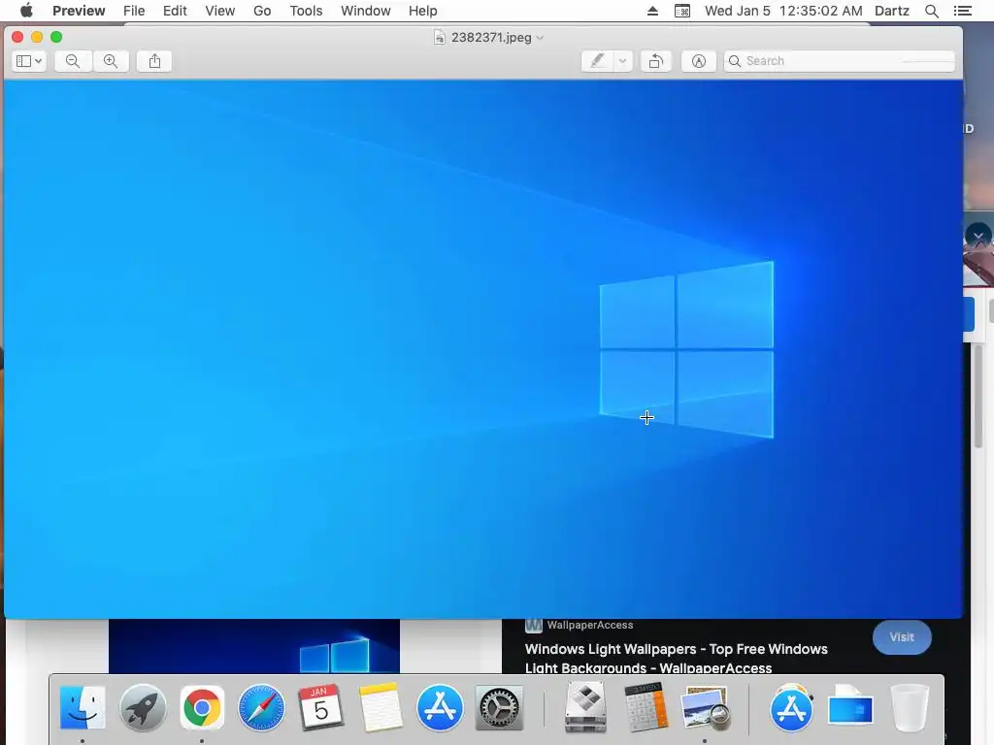Viewport: 994px width, 745px height.
Task: Open Launchpad rocket in the Dock
Action: pos(143,707)
